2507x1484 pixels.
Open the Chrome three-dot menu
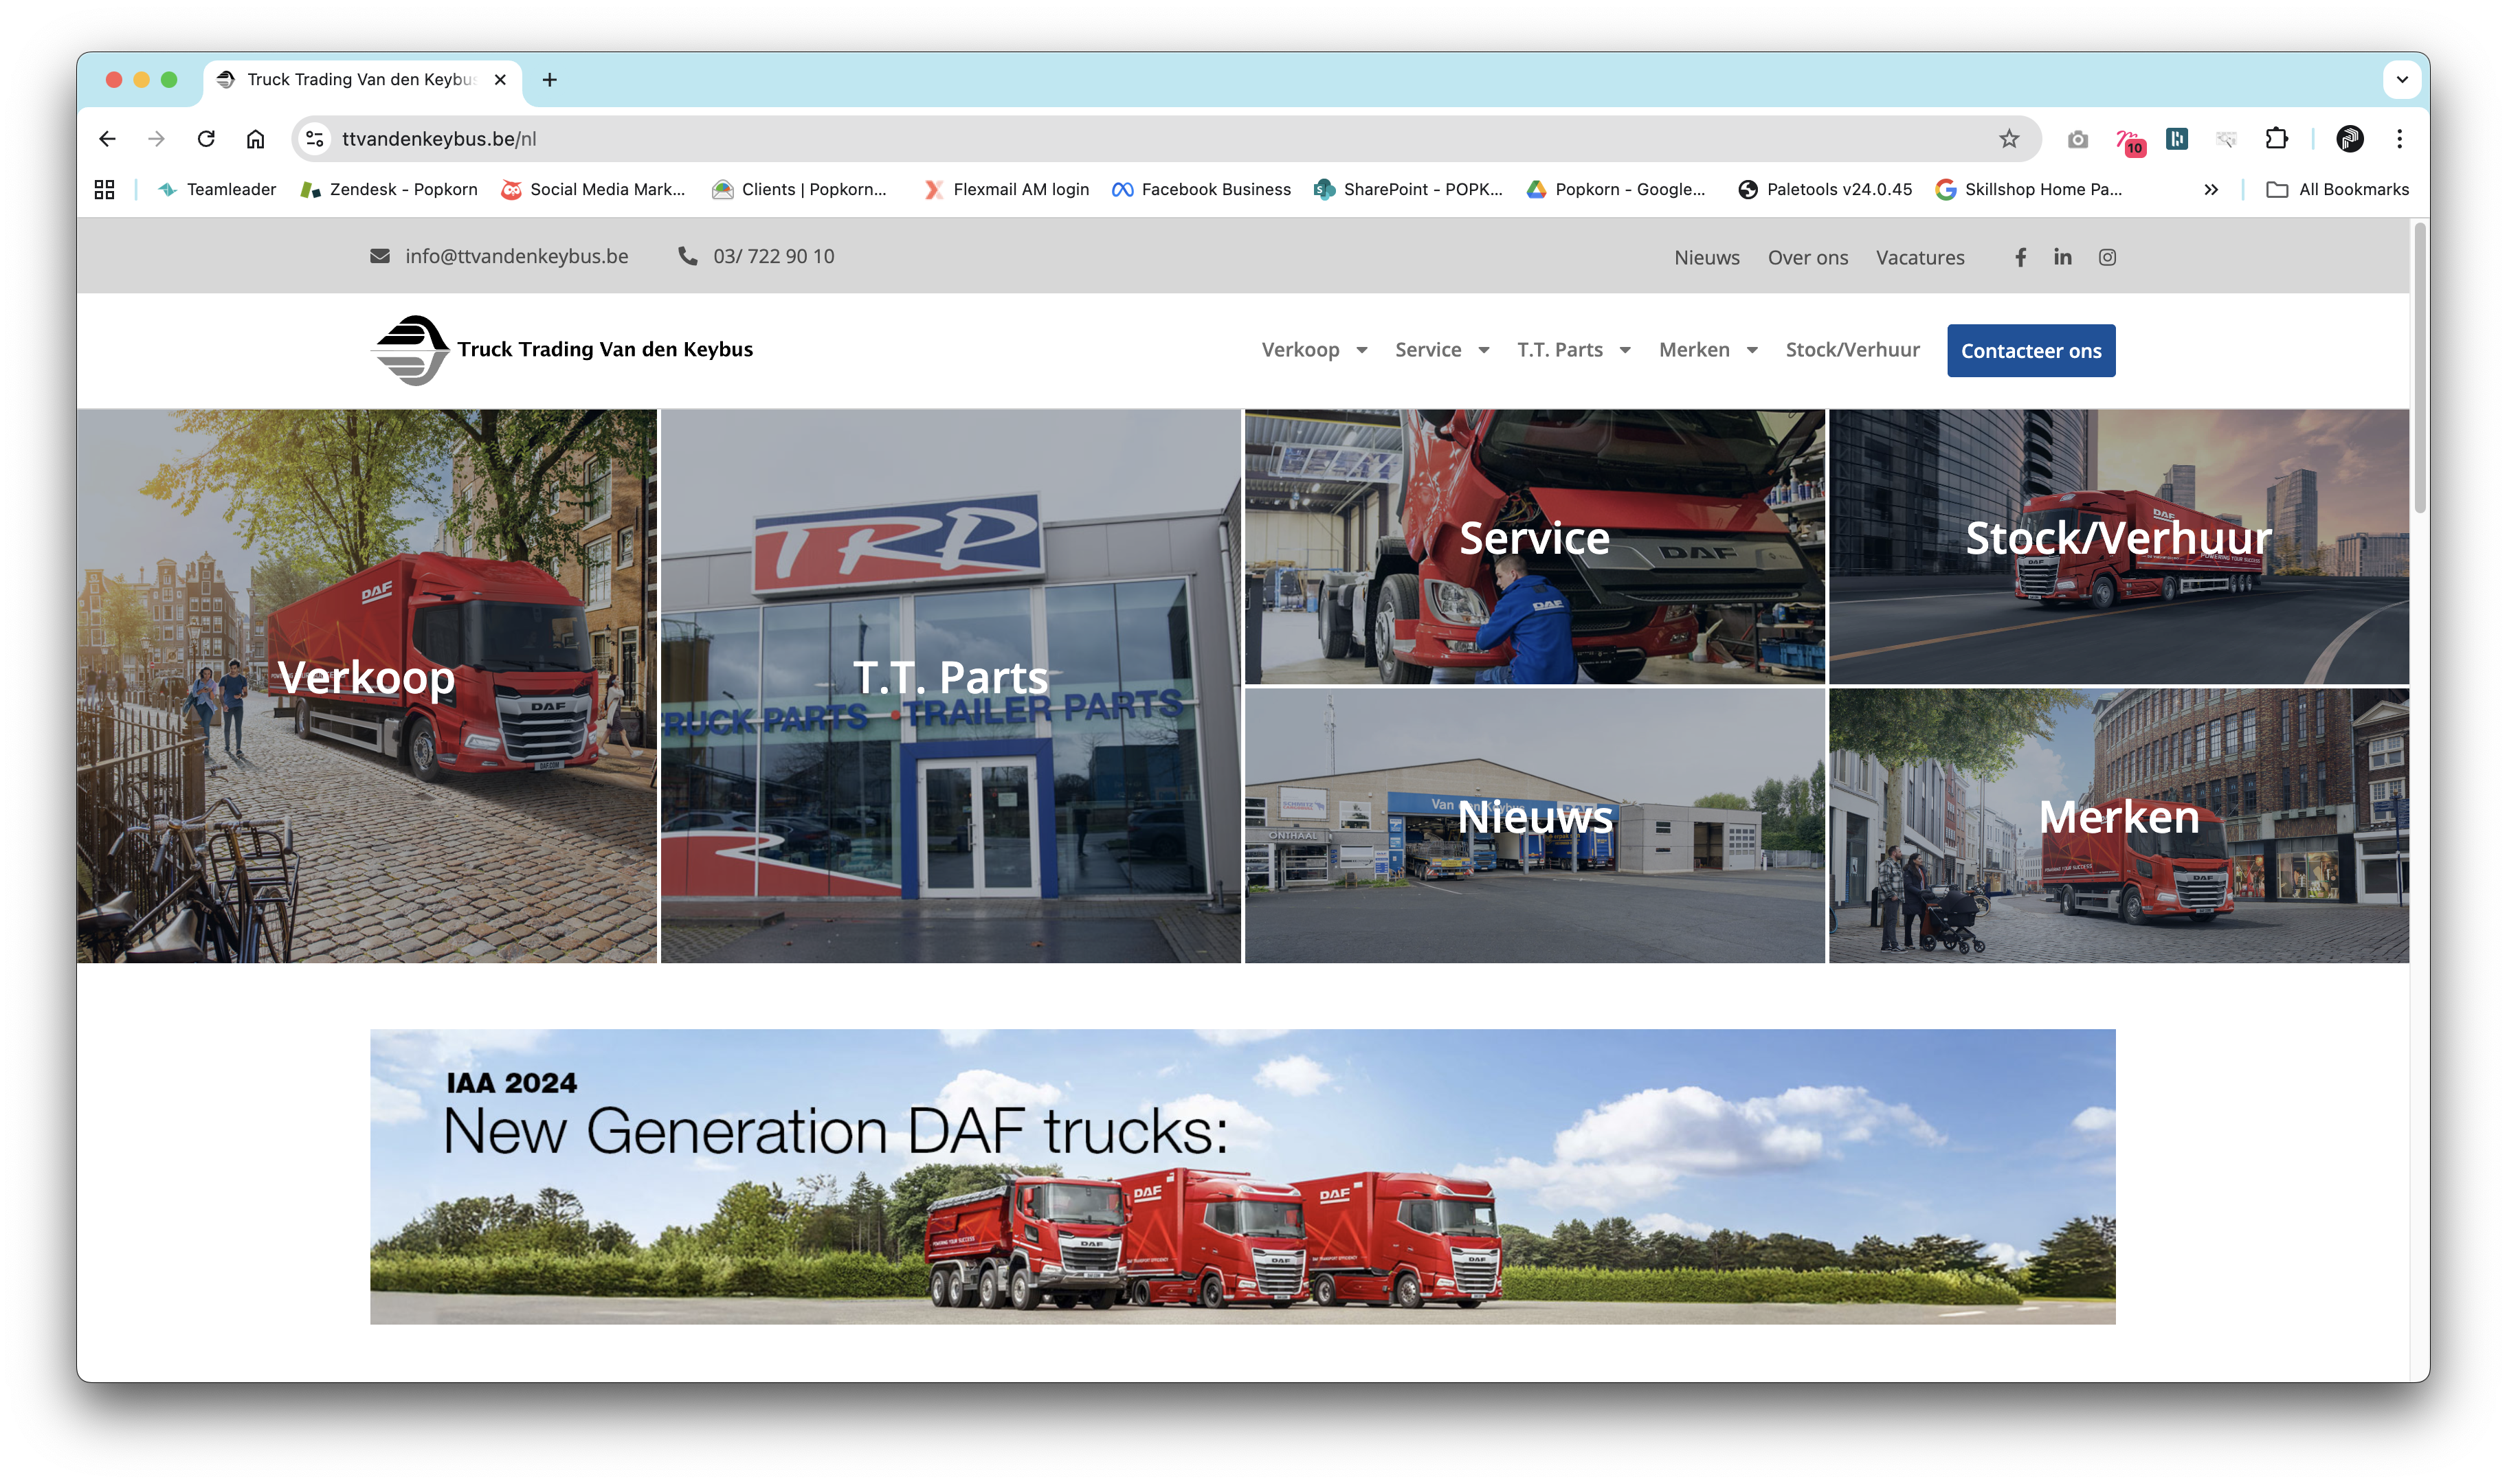point(2399,139)
